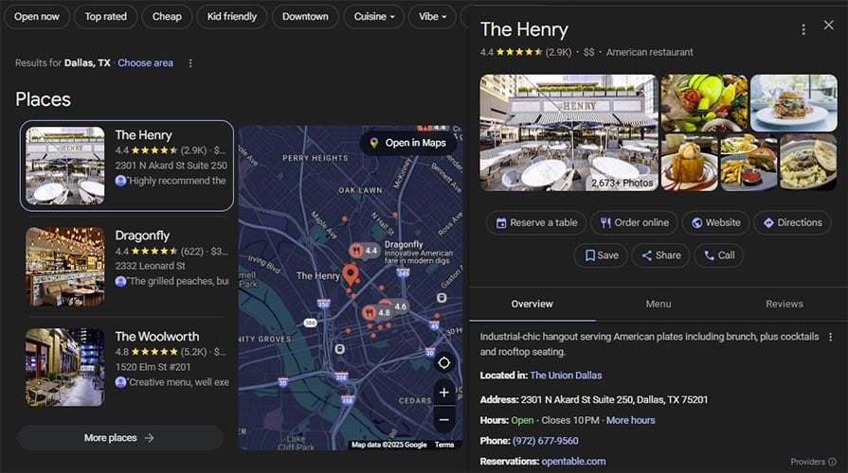Image resolution: width=848 pixels, height=473 pixels.
Task: Close The Henry details panel
Action: [x=828, y=26]
